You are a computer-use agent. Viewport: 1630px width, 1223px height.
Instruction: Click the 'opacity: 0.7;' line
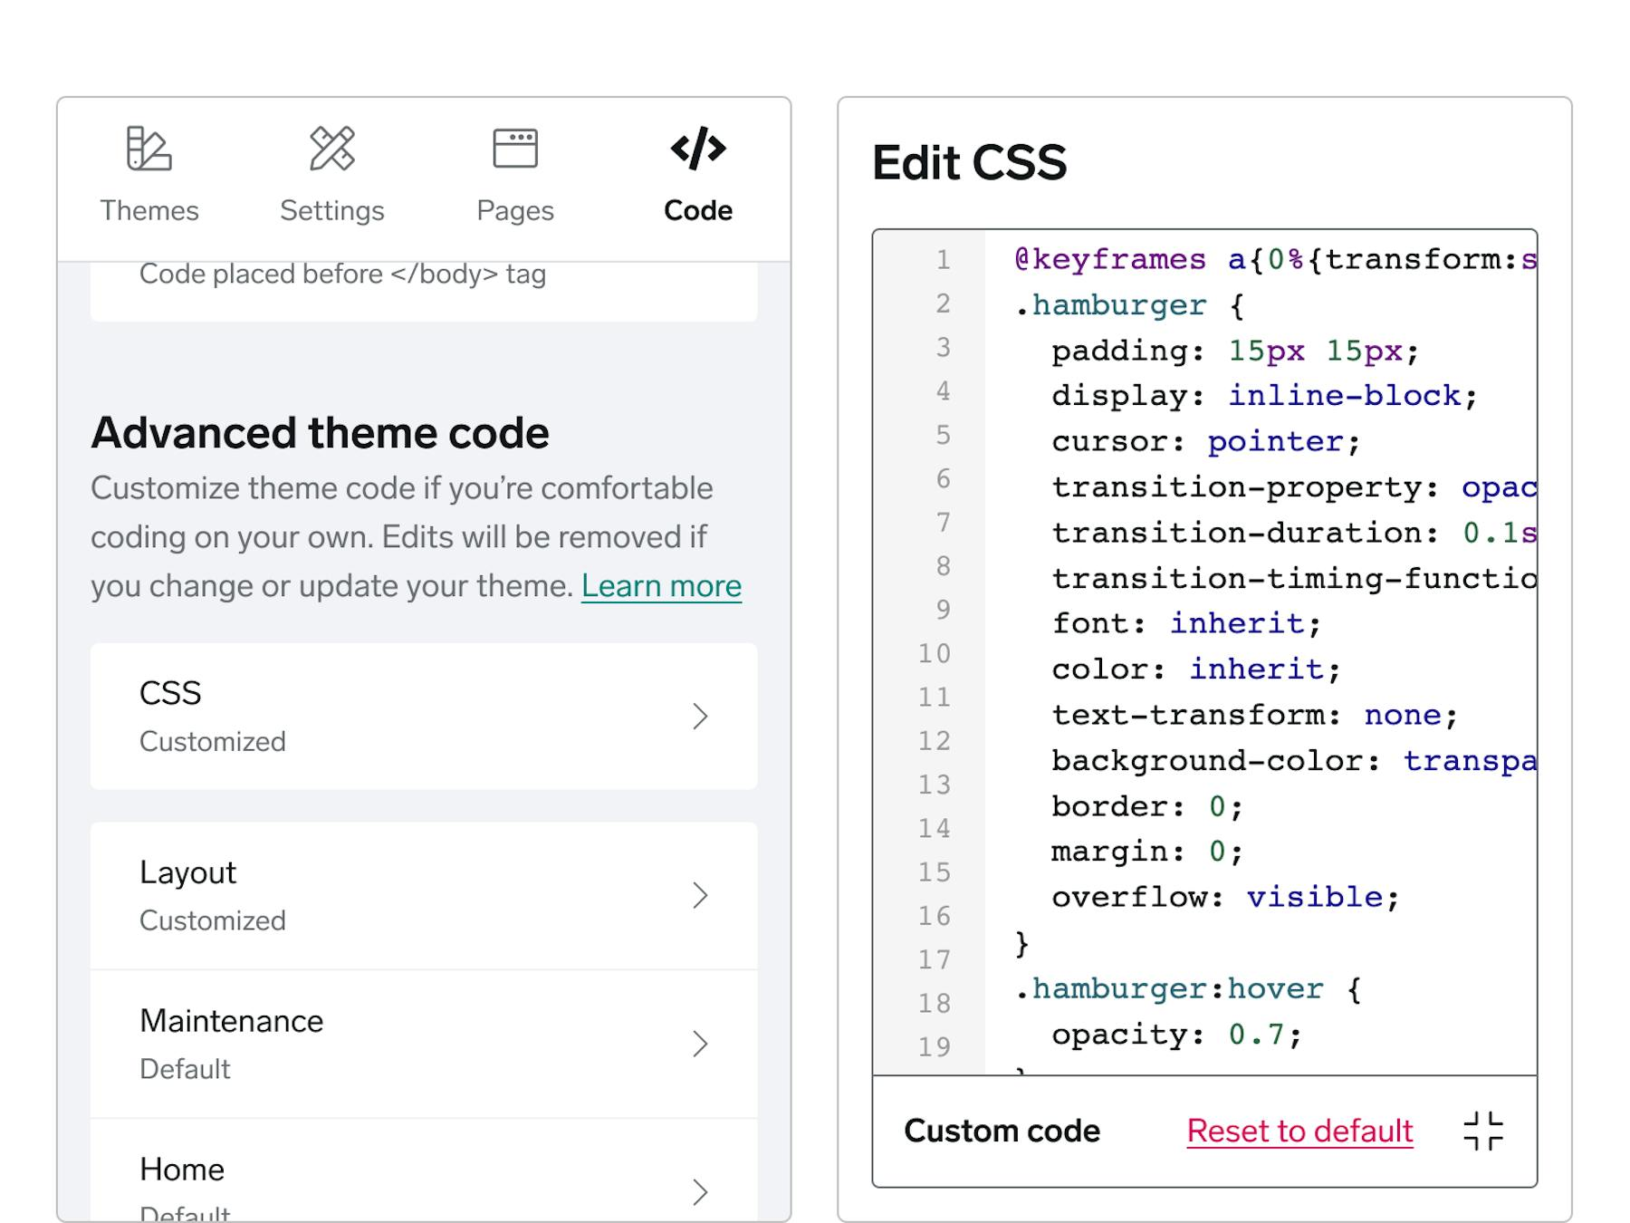click(1176, 1034)
